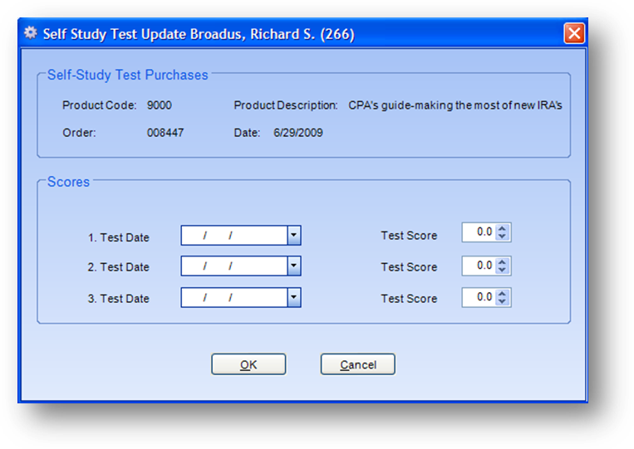Decrease the third Test Score with down arrow

[502, 301]
